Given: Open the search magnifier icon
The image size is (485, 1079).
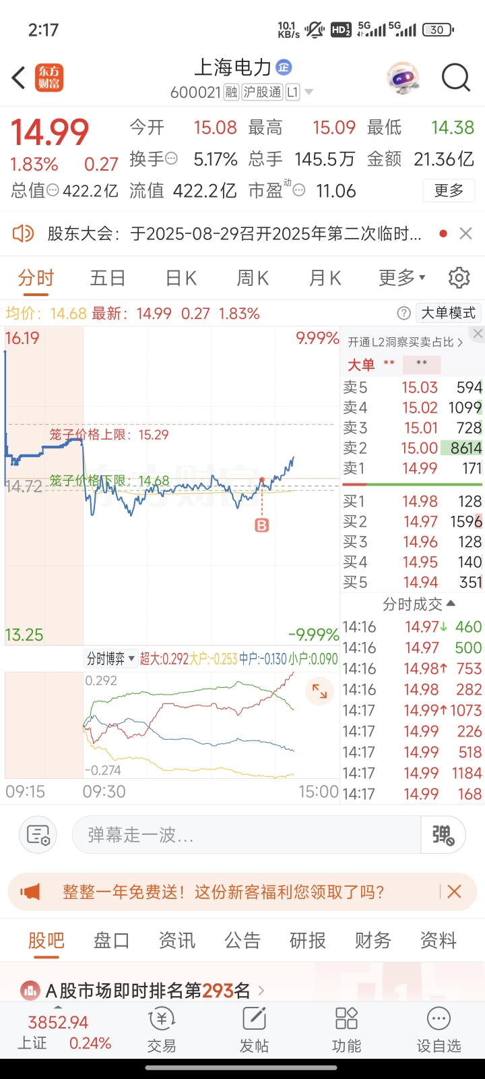Looking at the screenshot, I should tap(455, 78).
